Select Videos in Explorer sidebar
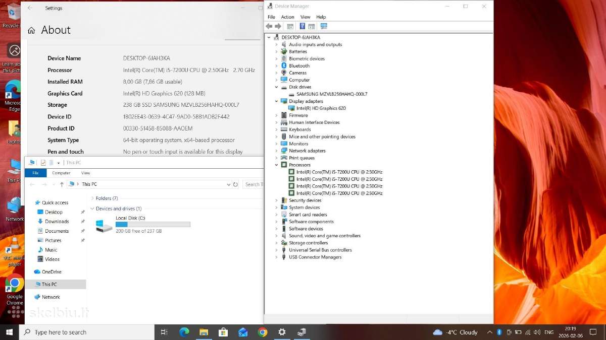 52,259
